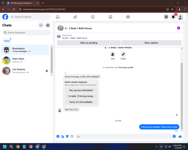Open the Oskin Oskin conversation

coord(25,60)
